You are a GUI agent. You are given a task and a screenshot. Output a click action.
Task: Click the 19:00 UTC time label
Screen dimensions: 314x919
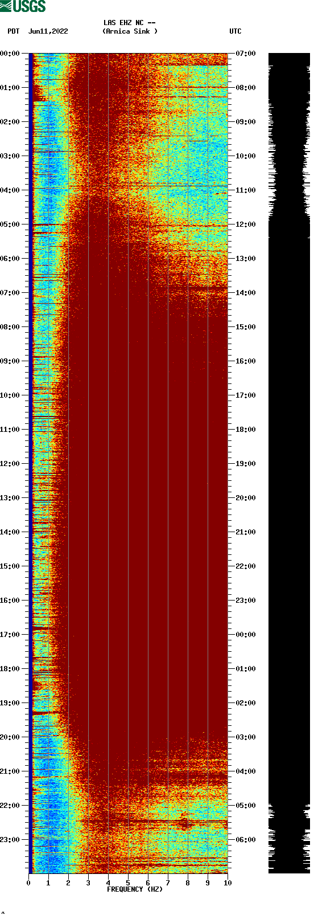tap(246, 464)
